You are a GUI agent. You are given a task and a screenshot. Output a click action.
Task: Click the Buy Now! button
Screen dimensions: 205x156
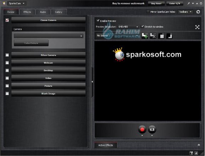tap(156, 4)
